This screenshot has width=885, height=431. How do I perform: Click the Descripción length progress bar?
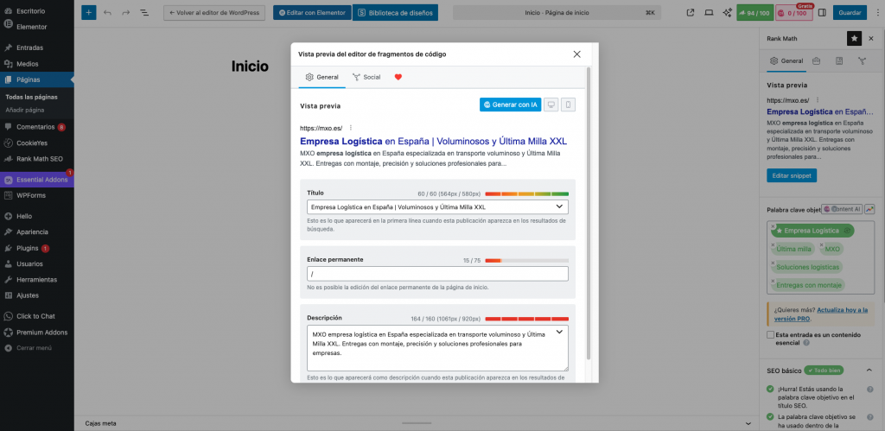point(526,319)
